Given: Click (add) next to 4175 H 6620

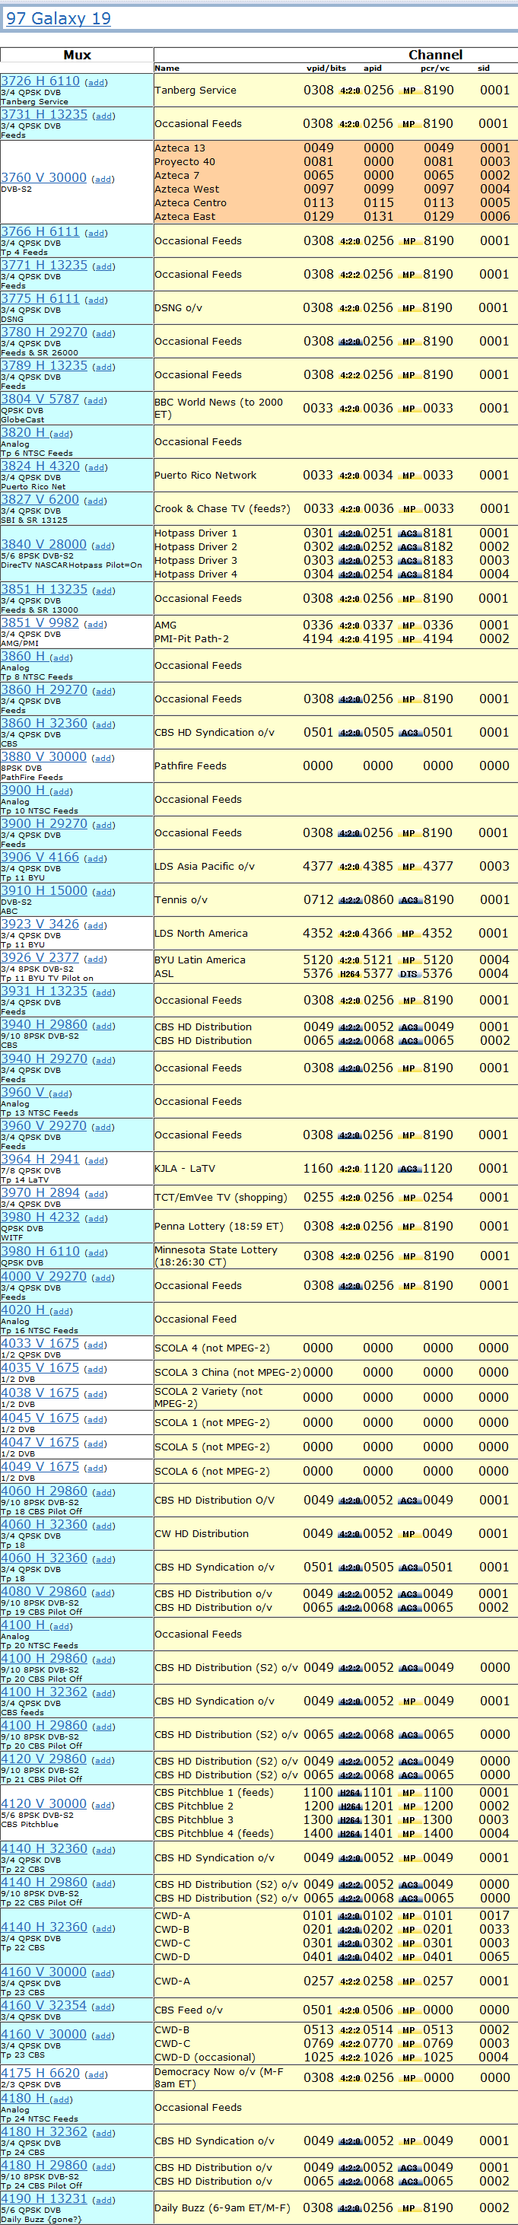Looking at the screenshot, I should [x=96, y=2074].
